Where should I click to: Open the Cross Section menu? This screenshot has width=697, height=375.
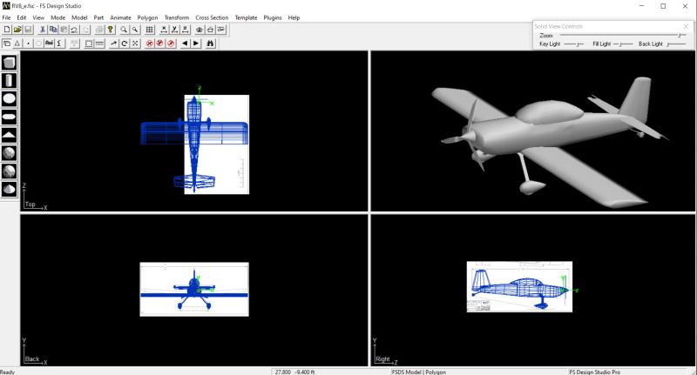212,17
